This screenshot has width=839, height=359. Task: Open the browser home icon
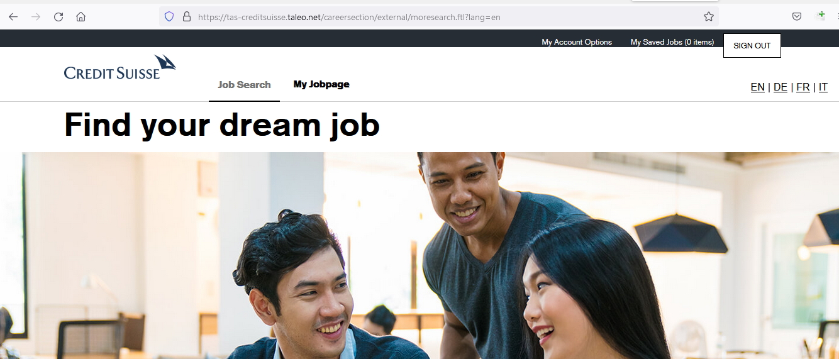pyautogui.click(x=81, y=17)
